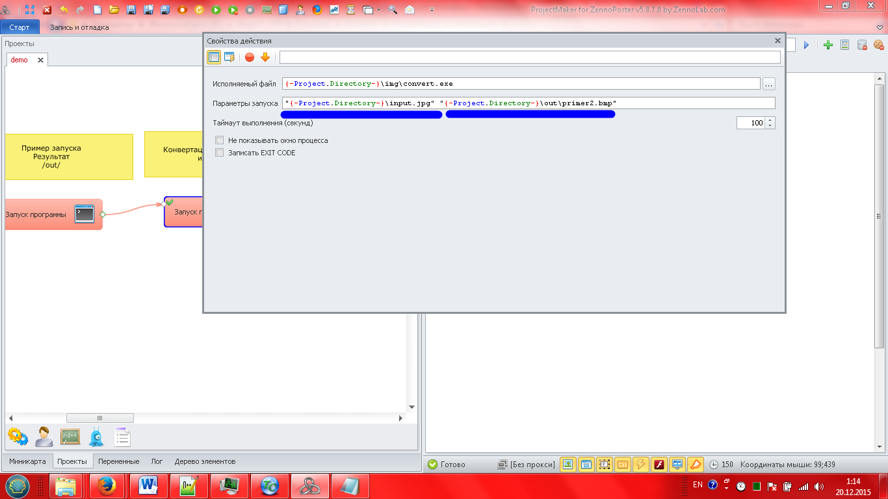Enable 'Не показывать окно процесса' checkbox
Viewport: 888px width, 499px height.
[220, 140]
